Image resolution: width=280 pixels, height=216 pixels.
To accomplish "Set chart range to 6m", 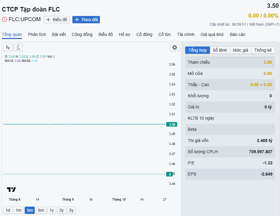I will coord(41,210).
